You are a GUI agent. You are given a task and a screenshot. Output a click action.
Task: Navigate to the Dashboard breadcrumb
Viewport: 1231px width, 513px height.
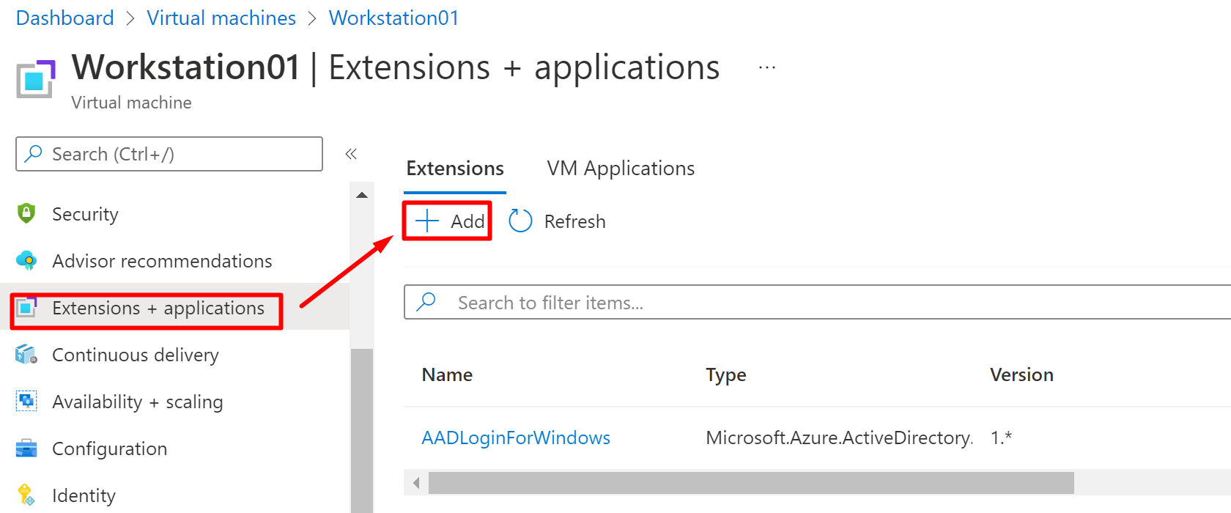[64, 18]
